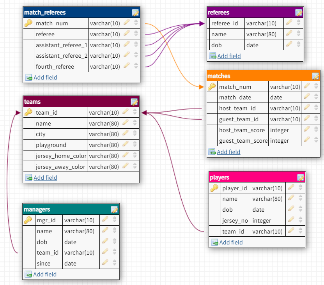Select the referees table purple title bar
This screenshot has width=324, height=285.
pyautogui.click(x=255, y=12)
